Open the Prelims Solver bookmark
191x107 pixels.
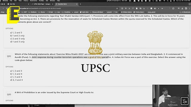click(x=138, y=12)
